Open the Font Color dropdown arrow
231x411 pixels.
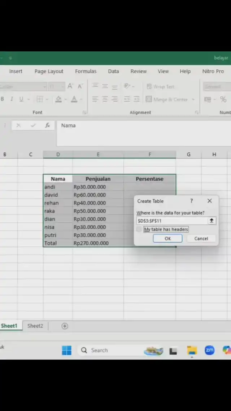82,100
